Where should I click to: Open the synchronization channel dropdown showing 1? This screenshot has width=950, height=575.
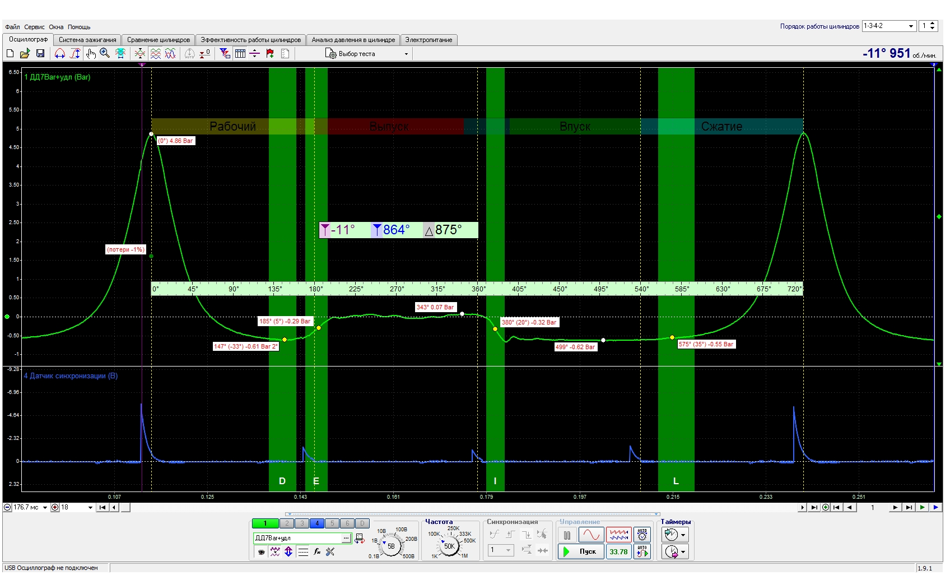click(500, 550)
